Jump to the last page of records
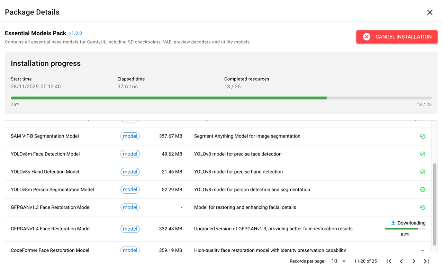The width and height of the screenshot is (443, 275). (426, 261)
